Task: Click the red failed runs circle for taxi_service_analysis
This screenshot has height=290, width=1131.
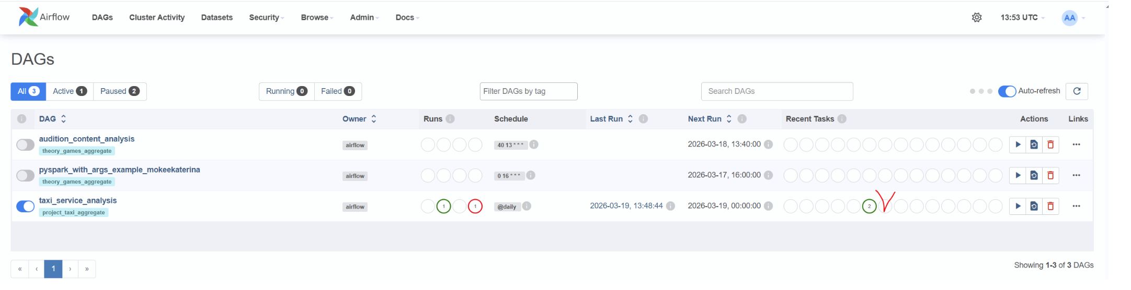Action: 475,207
